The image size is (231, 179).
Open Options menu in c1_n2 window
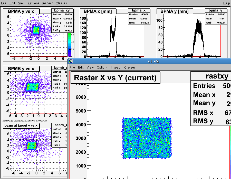pyautogui.click(x=102, y=67)
